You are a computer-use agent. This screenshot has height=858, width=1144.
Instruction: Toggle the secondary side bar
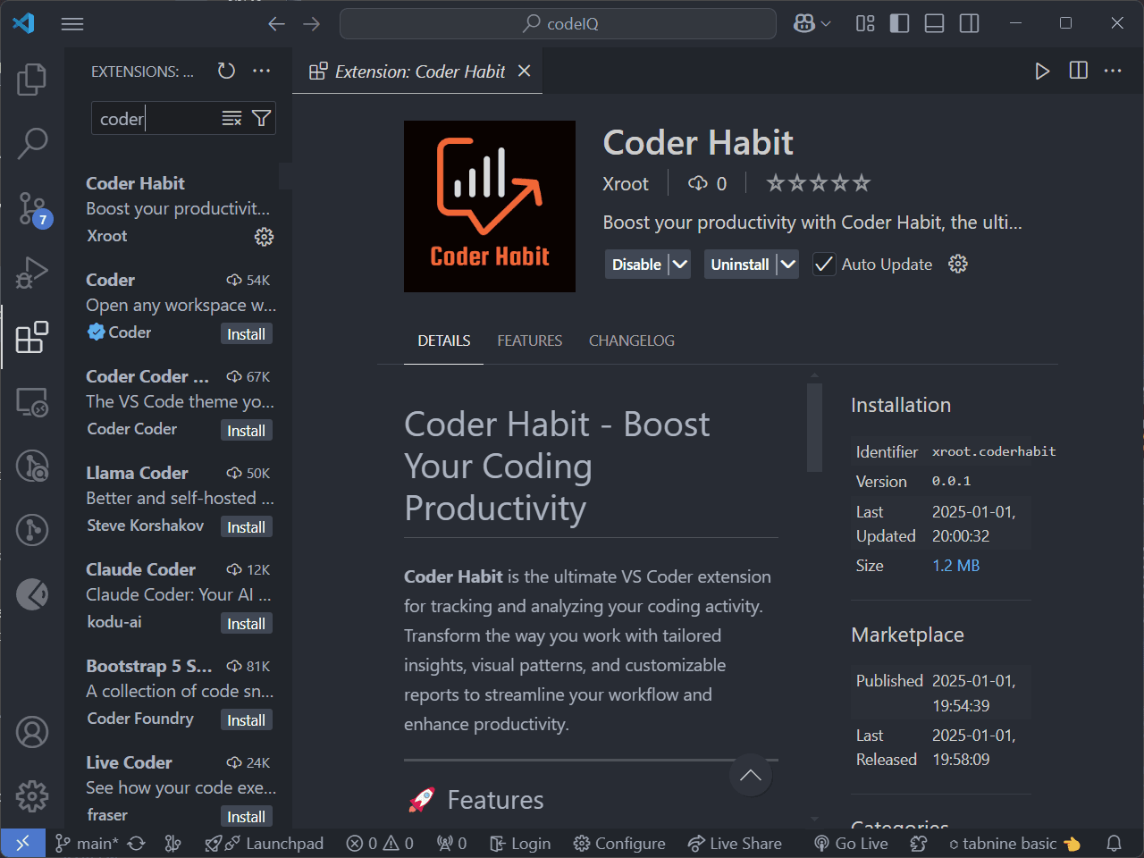pos(969,23)
